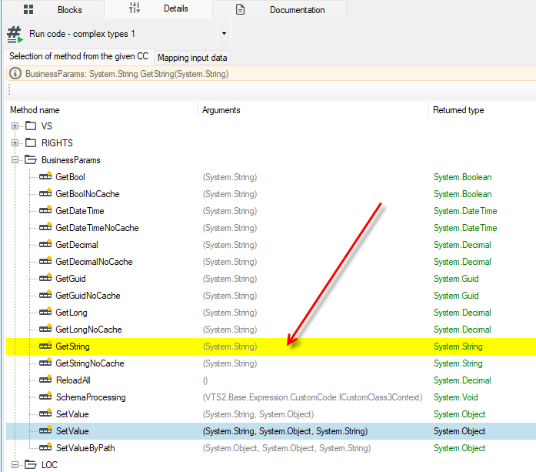536x472 pixels.
Task: Click the Details sliders icon
Action: click(135, 8)
